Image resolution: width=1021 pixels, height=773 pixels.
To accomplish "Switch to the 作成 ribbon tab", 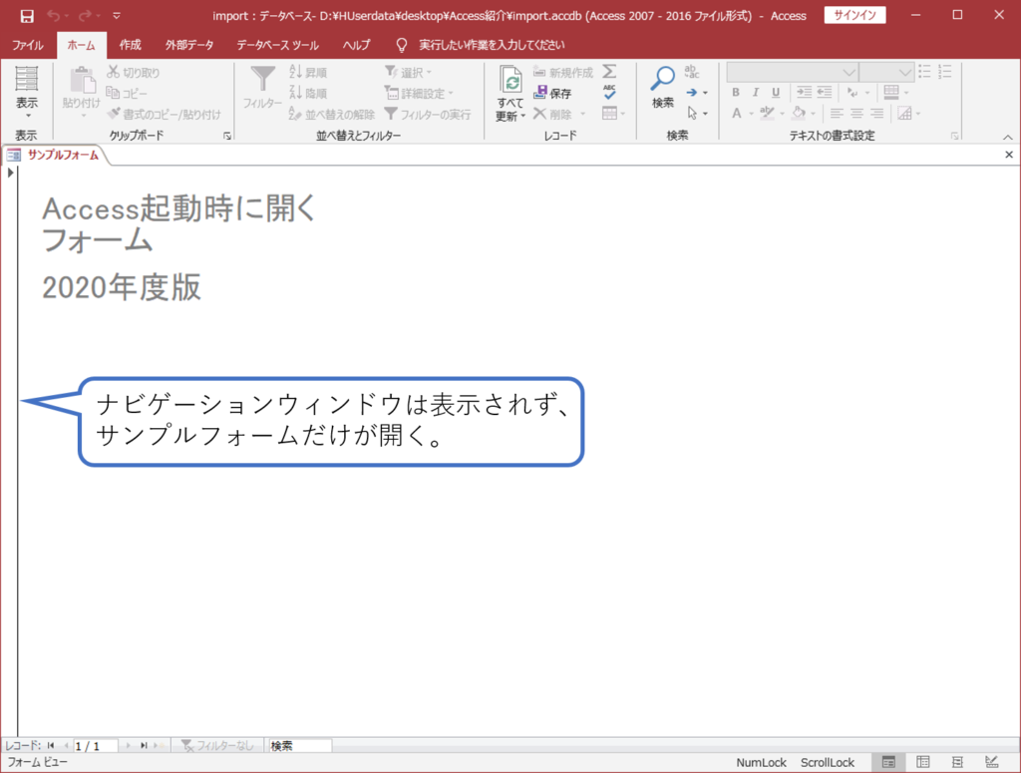I will [x=130, y=45].
